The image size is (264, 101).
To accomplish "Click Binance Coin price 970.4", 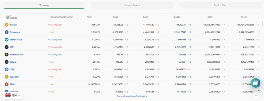I will click(97, 54).
